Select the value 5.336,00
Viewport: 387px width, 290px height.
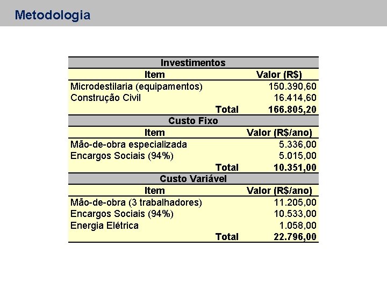tap(298, 144)
